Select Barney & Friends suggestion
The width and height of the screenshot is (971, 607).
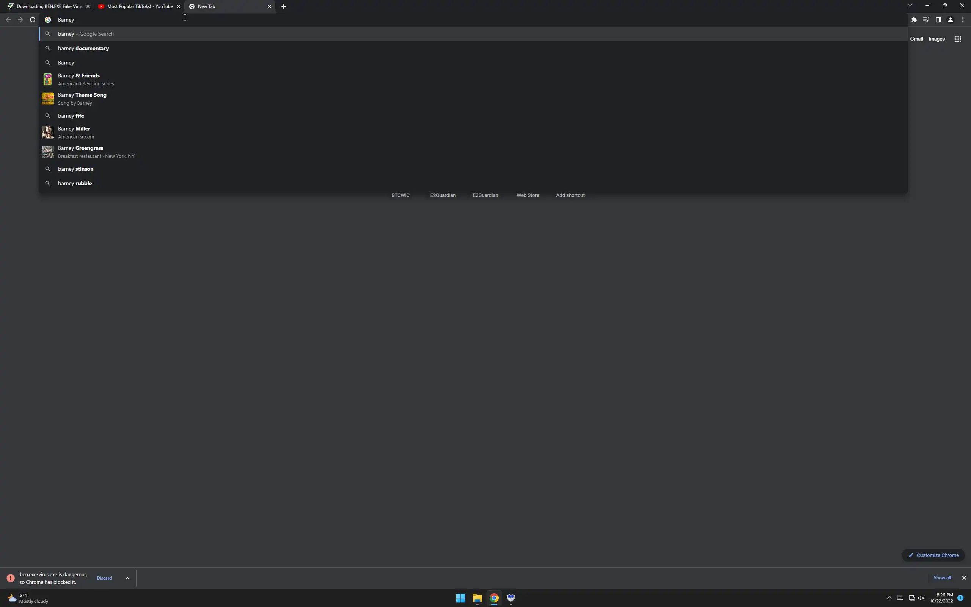79,79
